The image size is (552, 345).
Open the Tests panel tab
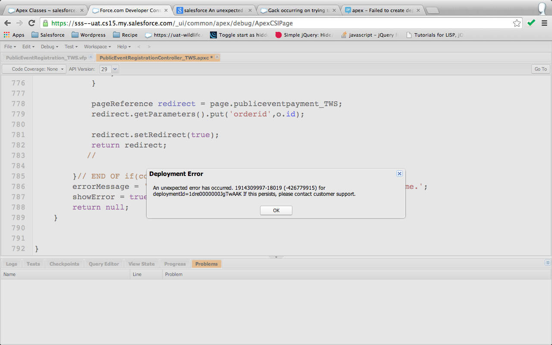click(x=33, y=264)
